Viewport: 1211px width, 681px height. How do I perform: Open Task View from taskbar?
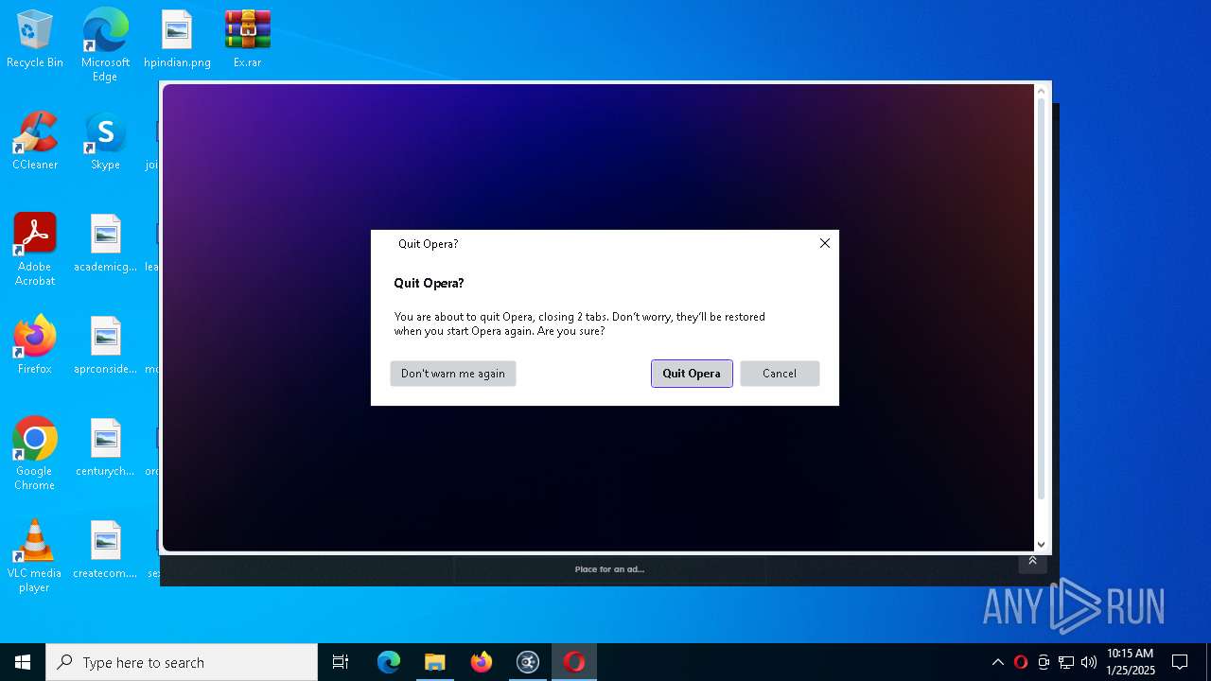click(x=341, y=662)
